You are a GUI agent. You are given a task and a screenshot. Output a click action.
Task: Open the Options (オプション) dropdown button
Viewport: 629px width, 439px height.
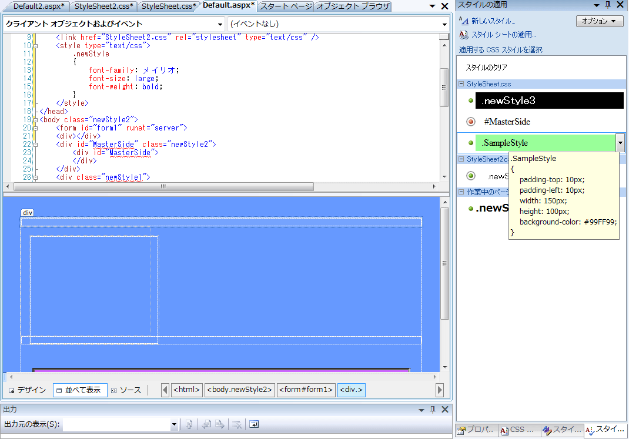click(599, 21)
